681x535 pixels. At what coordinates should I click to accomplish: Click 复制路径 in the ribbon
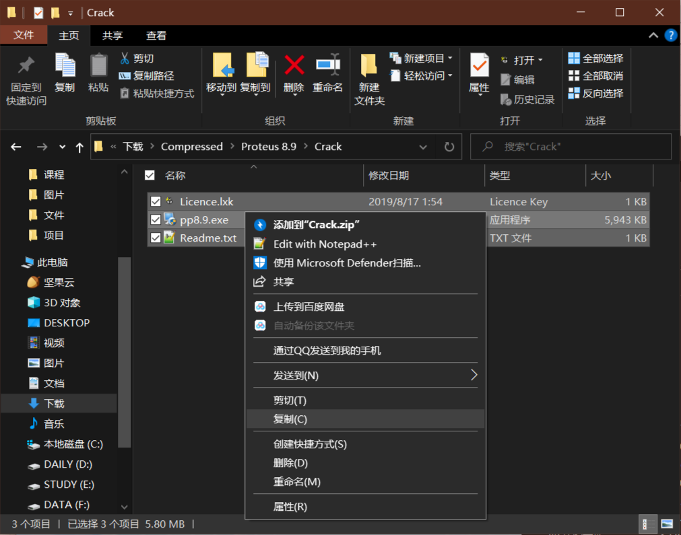pos(147,76)
